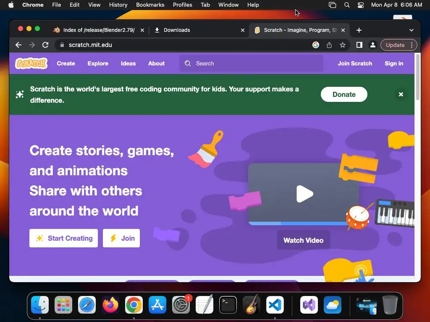Reload the Scratch page
430x322 pixels.
pos(45,45)
